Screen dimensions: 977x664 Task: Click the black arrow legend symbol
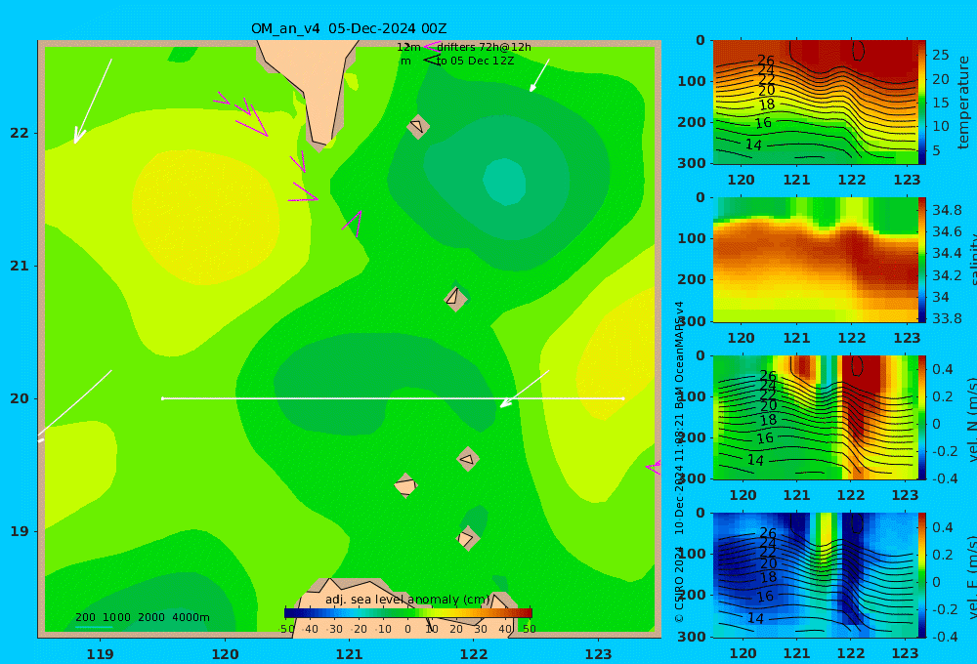[432, 61]
